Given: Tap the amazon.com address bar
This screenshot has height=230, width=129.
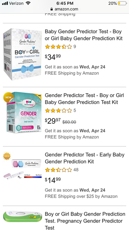Looking at the screenshot, I should [64, 9].
